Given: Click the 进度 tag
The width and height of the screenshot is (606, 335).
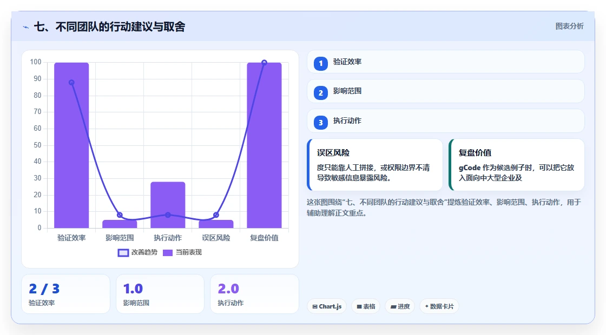Looking at the screenshot, I should pos(400,306).
